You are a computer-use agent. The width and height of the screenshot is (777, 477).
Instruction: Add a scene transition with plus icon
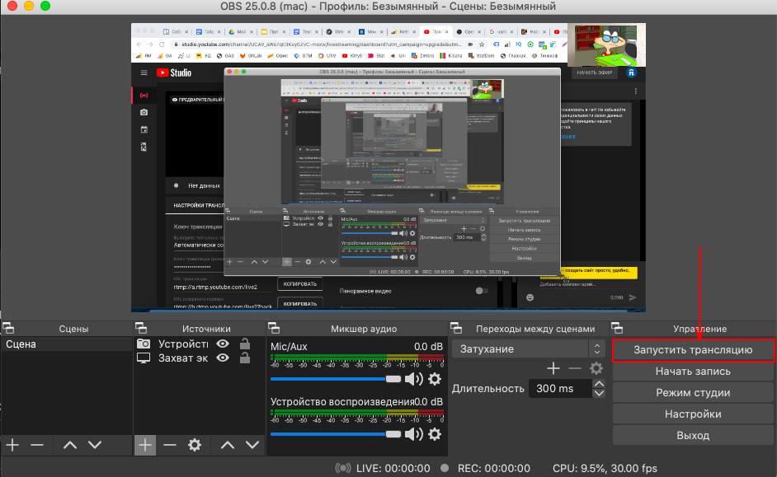(553, 368)
